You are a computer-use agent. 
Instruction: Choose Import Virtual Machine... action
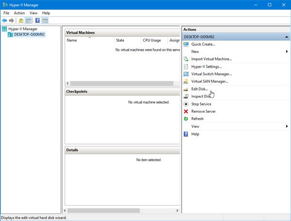pos(211,59)
